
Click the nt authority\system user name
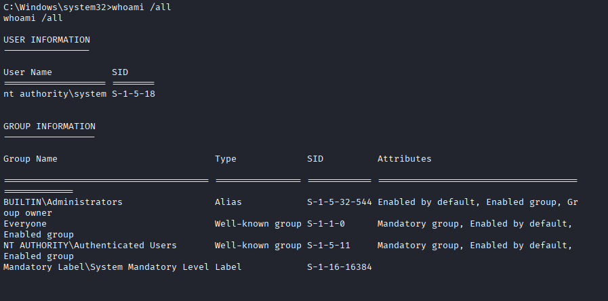(55, 94)
